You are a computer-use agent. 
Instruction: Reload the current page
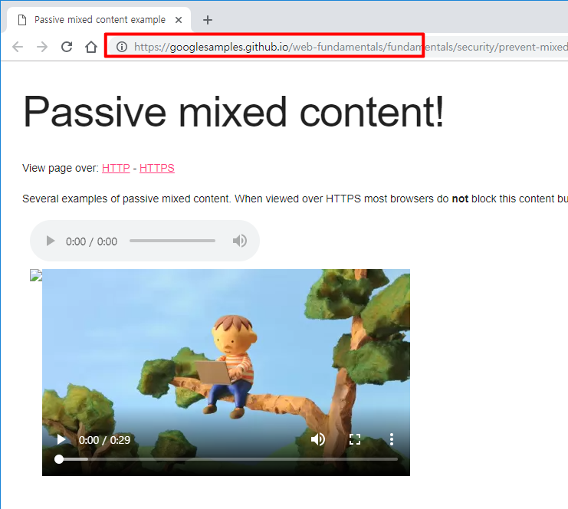coord(67,47)
